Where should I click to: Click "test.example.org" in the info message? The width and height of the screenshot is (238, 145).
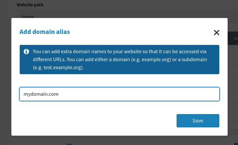[x=63, y=68]
